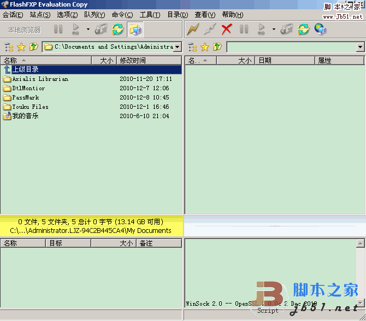The image size is (366, 321).
Task: Open the 目录(D) menu
Action: (178, 15)
